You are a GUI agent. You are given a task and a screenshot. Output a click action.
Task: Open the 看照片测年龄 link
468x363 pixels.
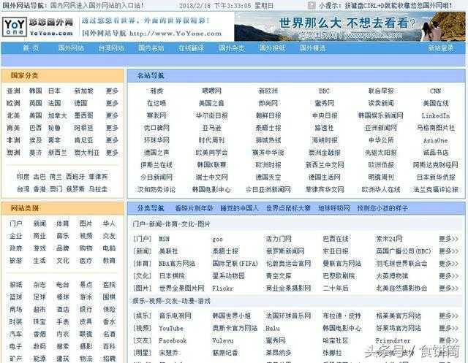[x=194, y=208]
